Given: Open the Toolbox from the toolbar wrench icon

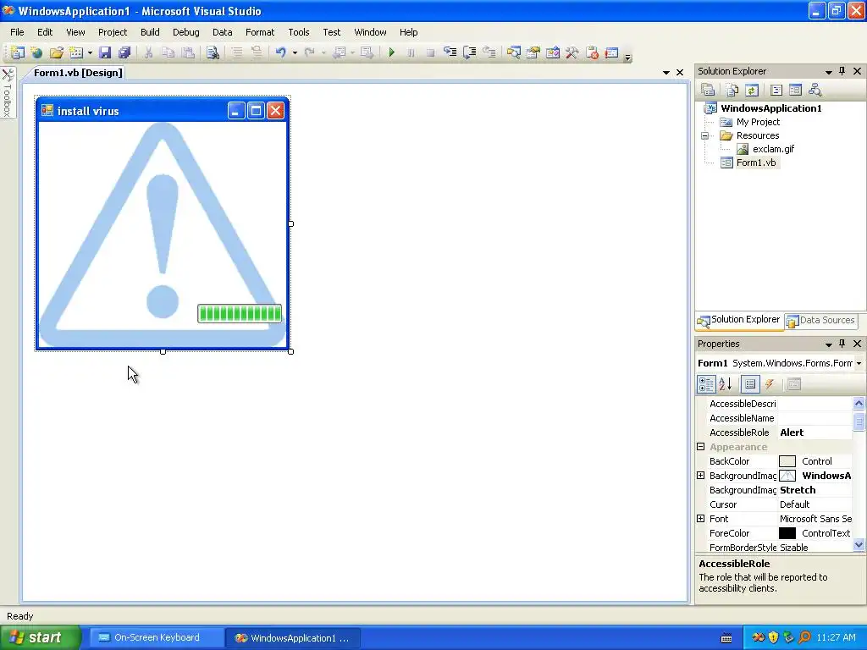Looking at the screenshot, I should click(x=572, y=52).
